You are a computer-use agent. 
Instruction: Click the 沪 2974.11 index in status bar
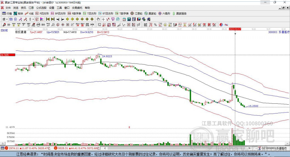[28, 148]
